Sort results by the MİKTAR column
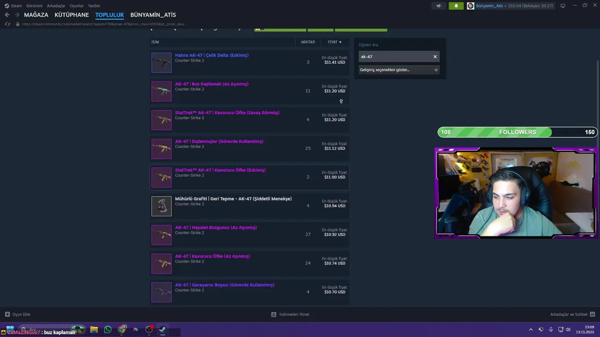Image resolution: width=600 pixels, height=337 pixels. (x=308, y=42)
